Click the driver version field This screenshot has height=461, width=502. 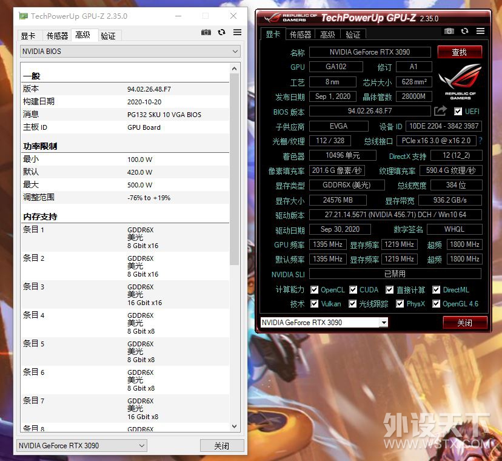click(x=395, y=215)
